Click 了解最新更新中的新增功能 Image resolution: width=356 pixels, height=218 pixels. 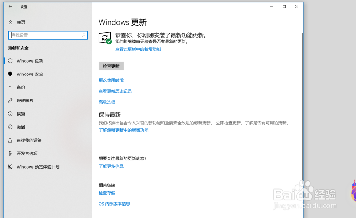click(x=124, y=130)
